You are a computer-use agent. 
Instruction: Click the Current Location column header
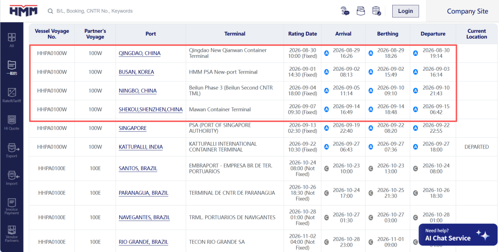tap(477, 34)
